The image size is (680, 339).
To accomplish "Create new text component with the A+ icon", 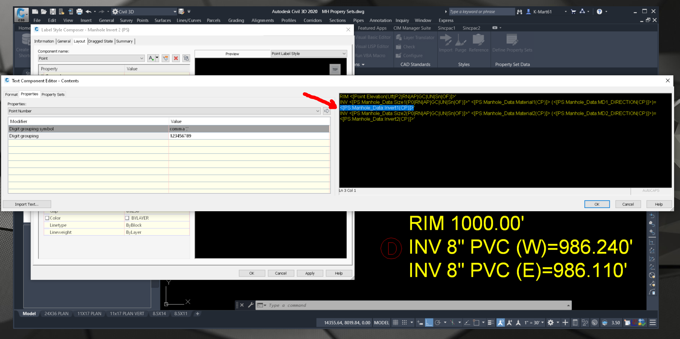I will [x=151, y=58].
